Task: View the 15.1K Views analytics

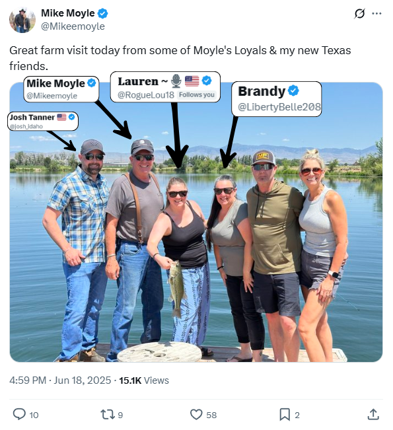Action: pyautogui.click(x=144, y=380)
